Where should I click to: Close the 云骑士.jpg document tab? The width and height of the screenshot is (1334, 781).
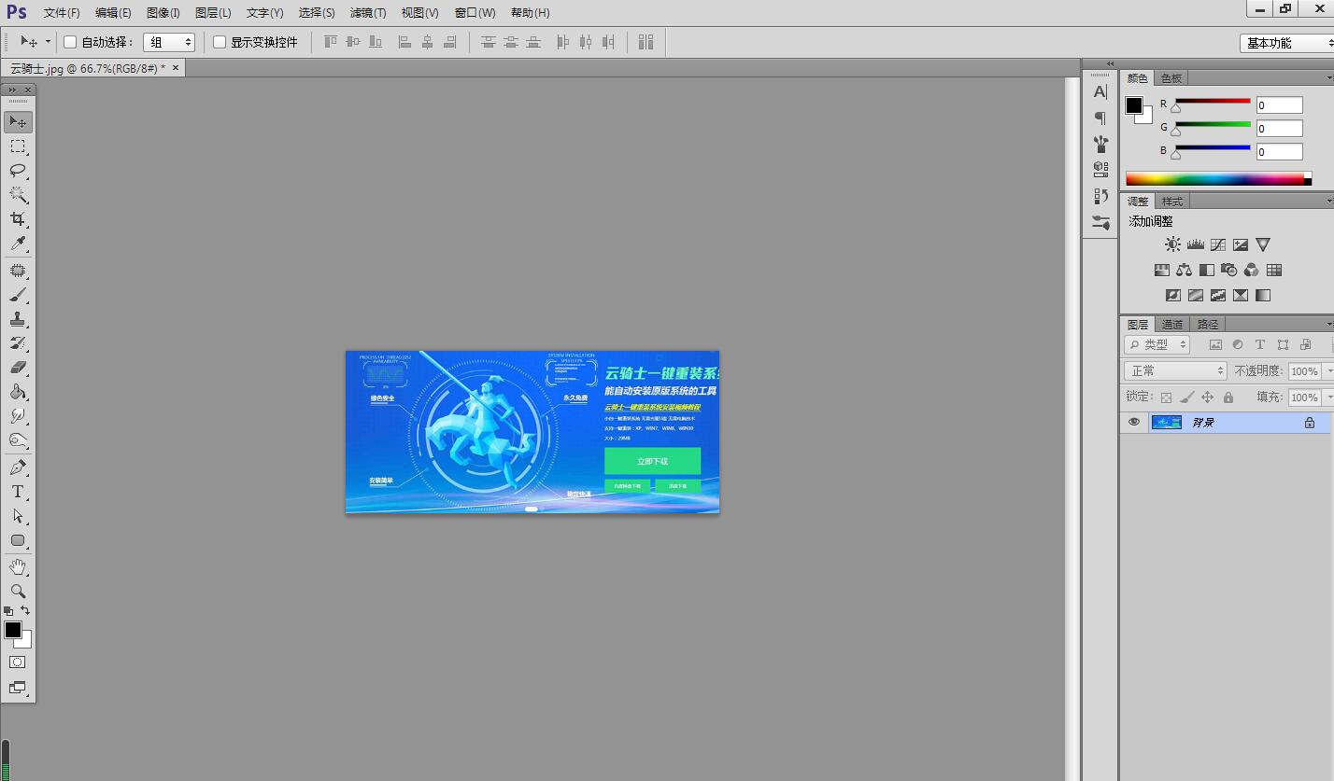tap(175, 68)
